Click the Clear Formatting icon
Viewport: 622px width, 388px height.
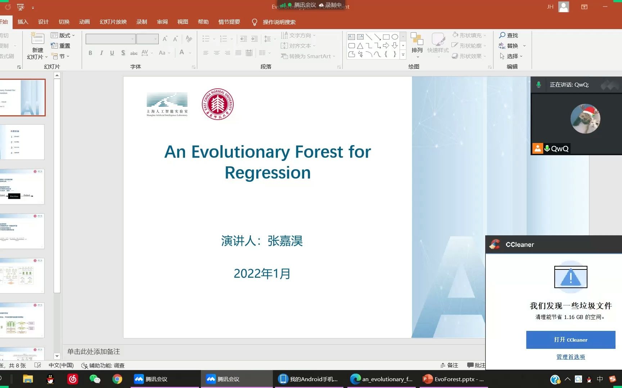(189, 39)
